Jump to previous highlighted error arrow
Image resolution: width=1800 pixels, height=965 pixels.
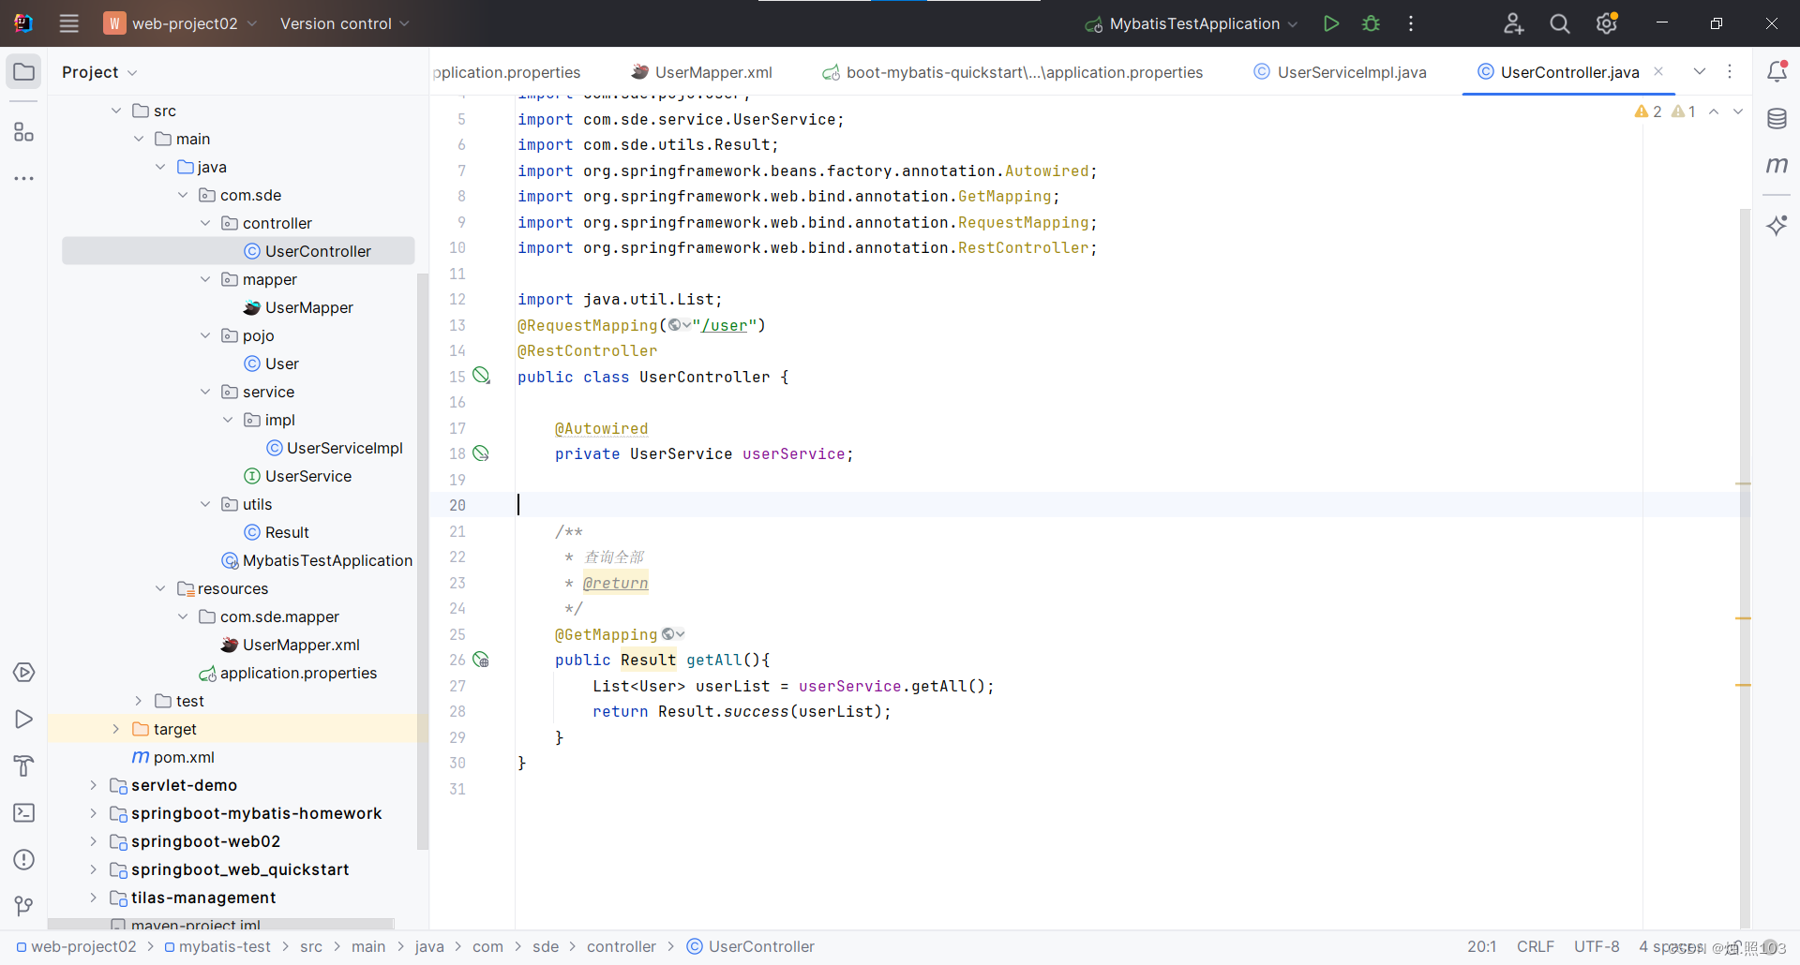coord(1714,111)
